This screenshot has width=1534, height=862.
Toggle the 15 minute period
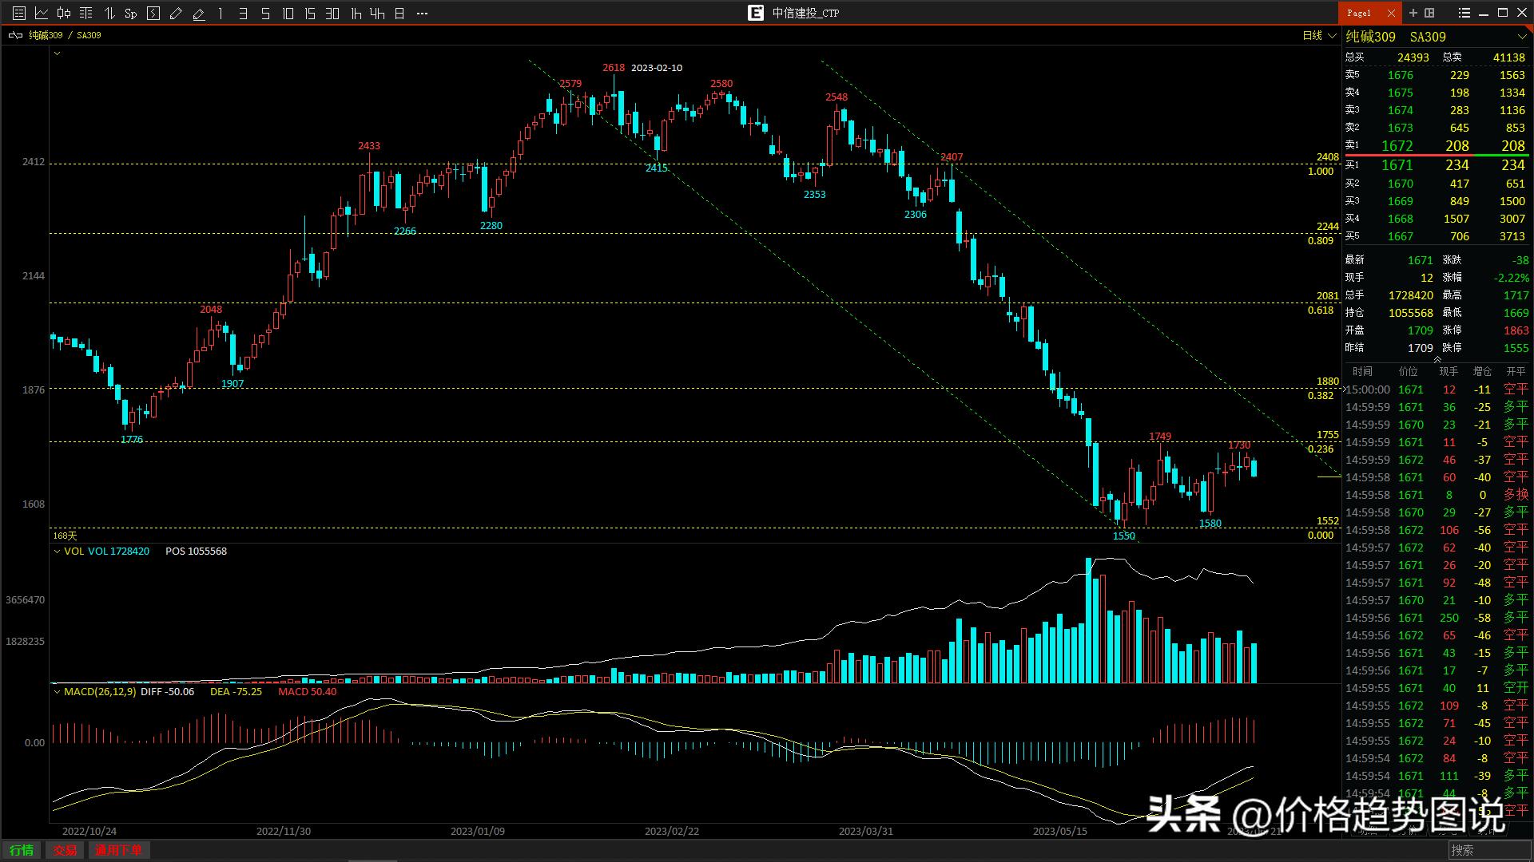(x=310, y=13)
